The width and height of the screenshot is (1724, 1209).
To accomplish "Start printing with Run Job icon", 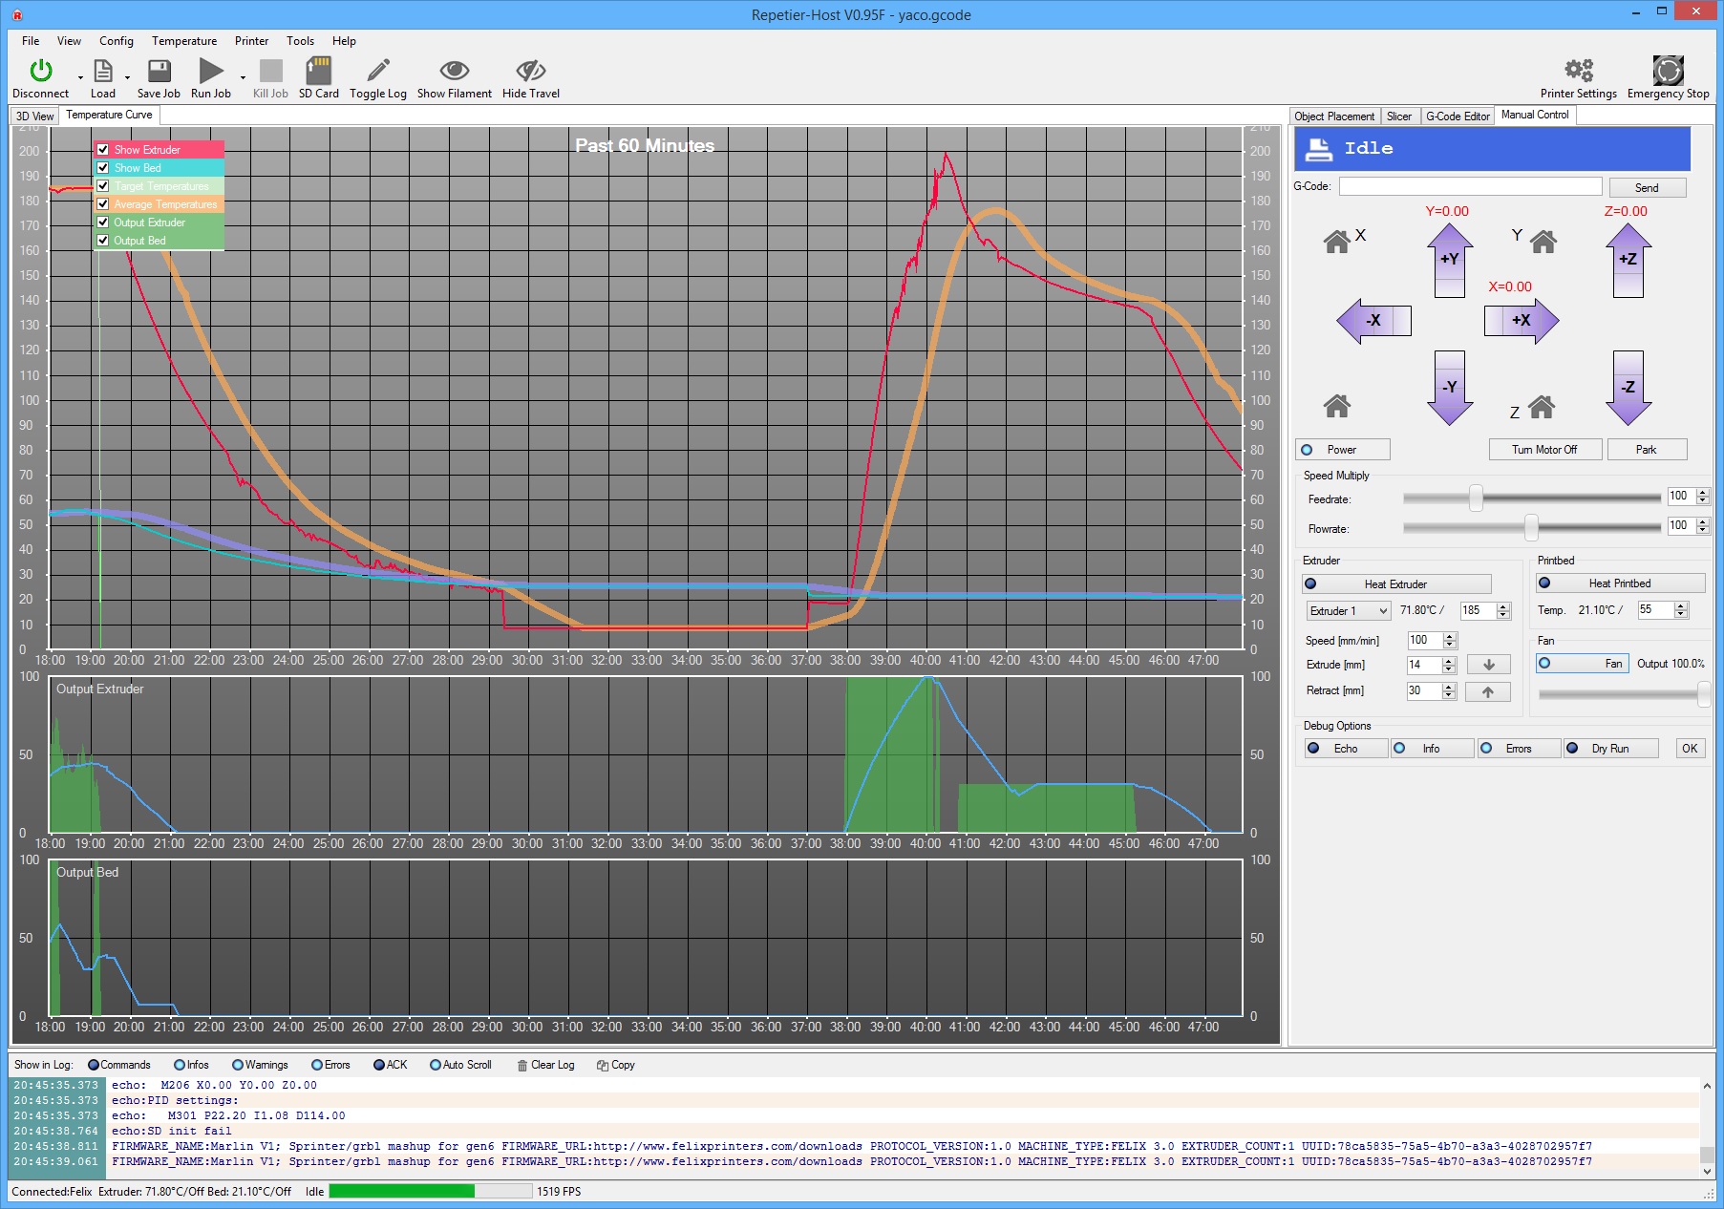I will (x=210, y=71).
